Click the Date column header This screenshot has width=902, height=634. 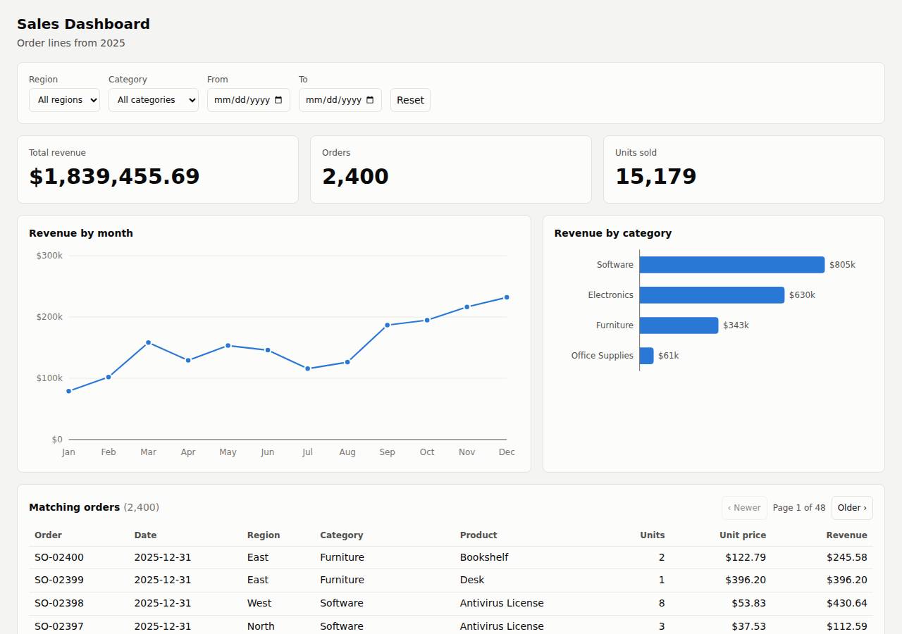coord(145,535)
